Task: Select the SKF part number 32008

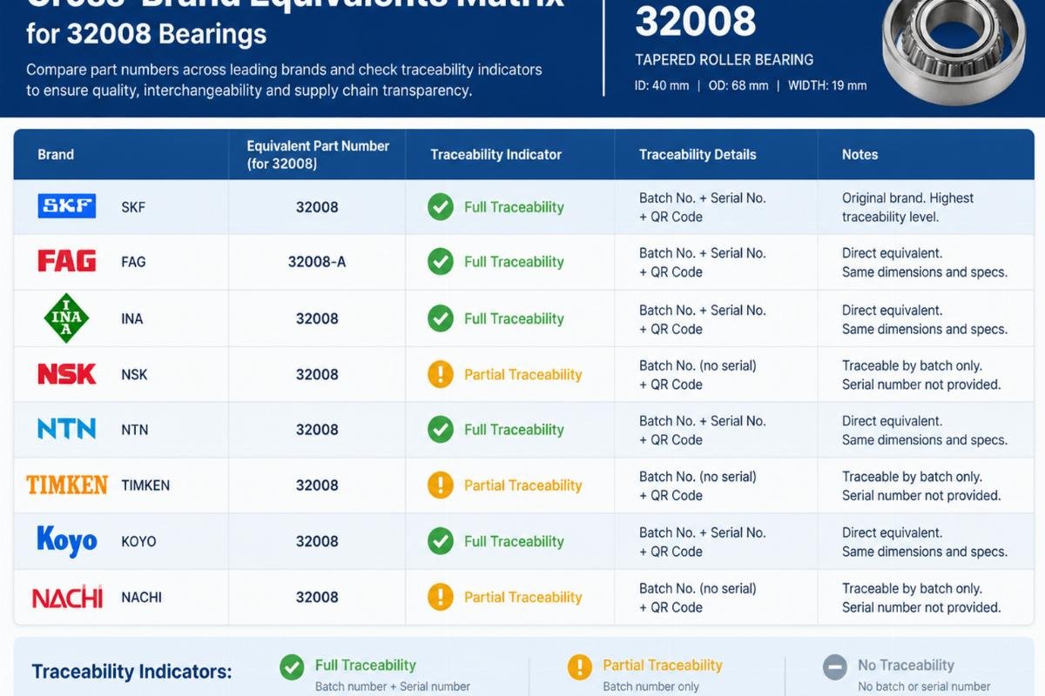Action: click(317, 207)
